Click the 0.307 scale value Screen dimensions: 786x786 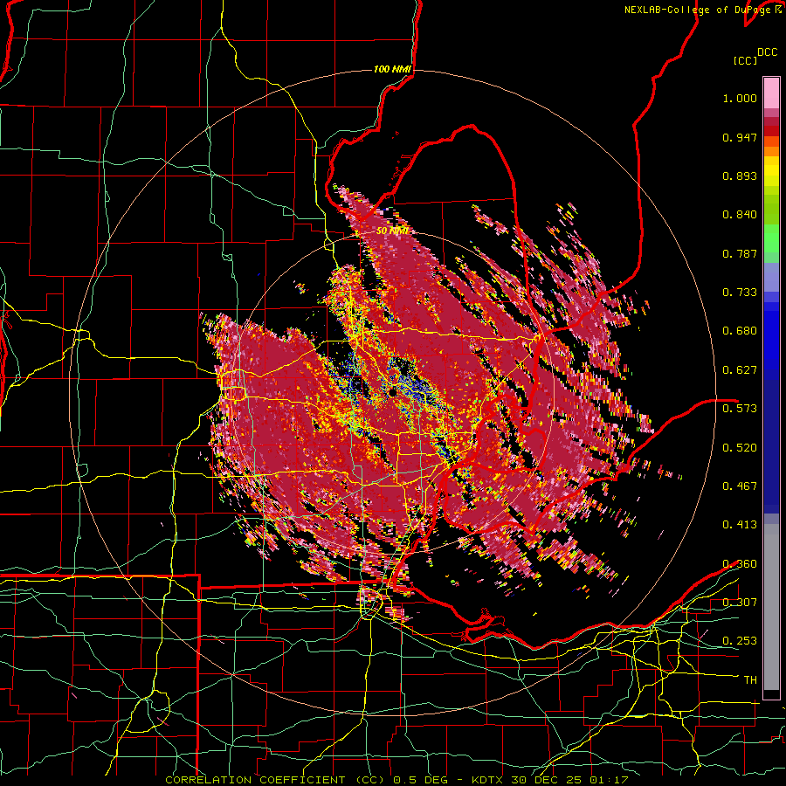coord(740,602)
